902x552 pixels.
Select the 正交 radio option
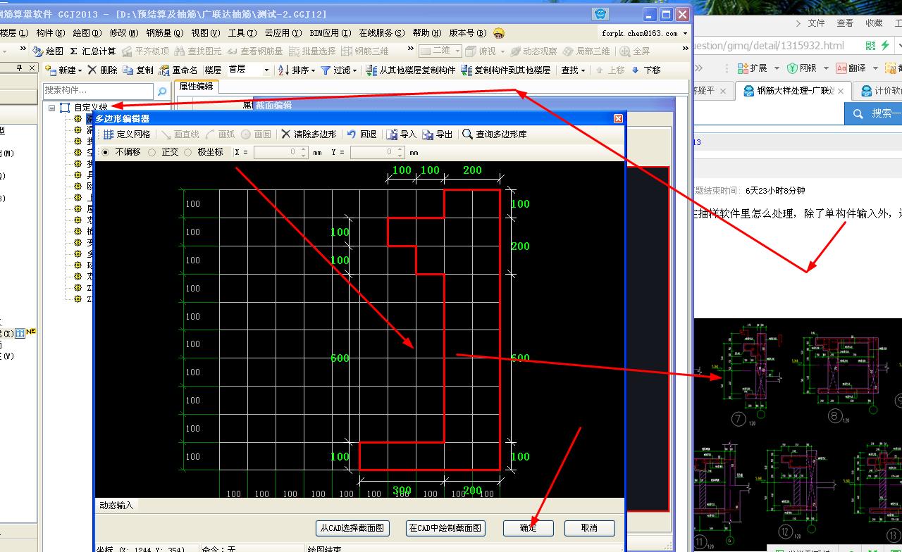pyautogui.click(x=152, y=152)
